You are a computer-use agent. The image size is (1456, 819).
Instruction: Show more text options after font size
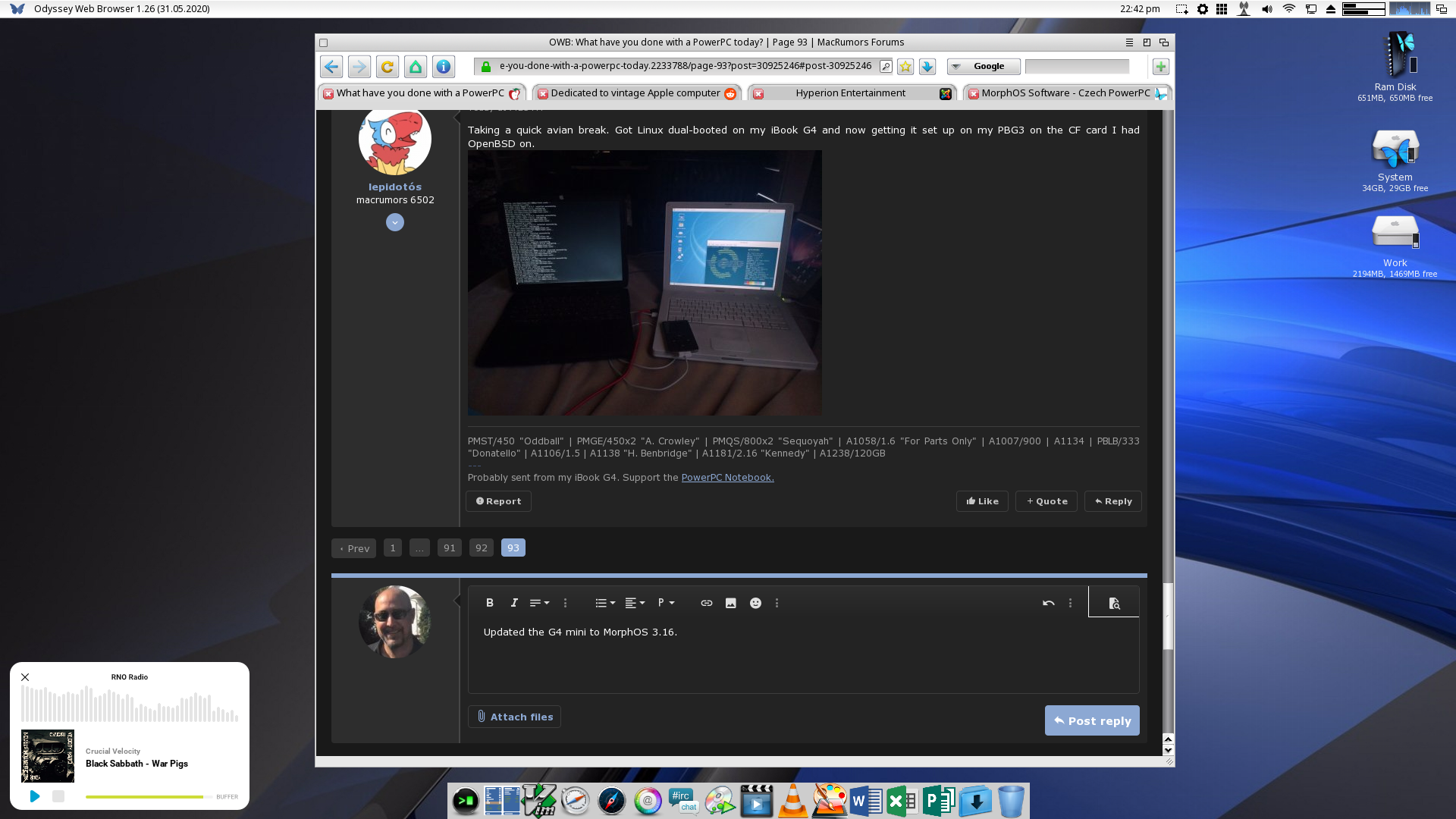click(565, 603)
